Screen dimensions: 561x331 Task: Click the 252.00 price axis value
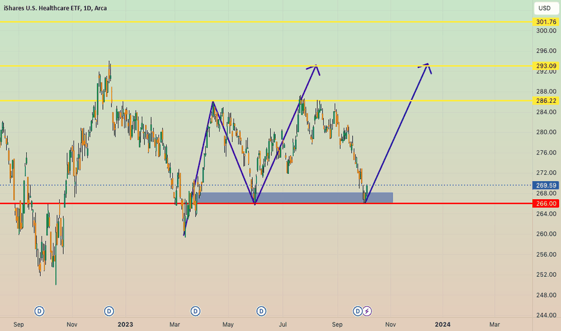[546, 274]
